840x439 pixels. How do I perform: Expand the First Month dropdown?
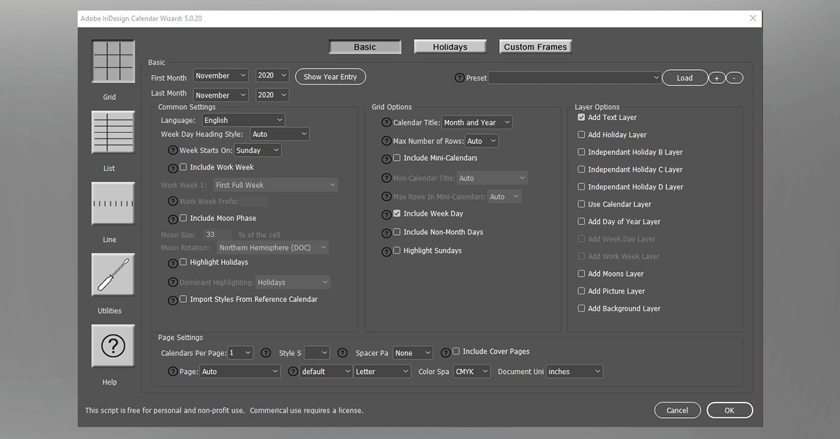(220, 75)
